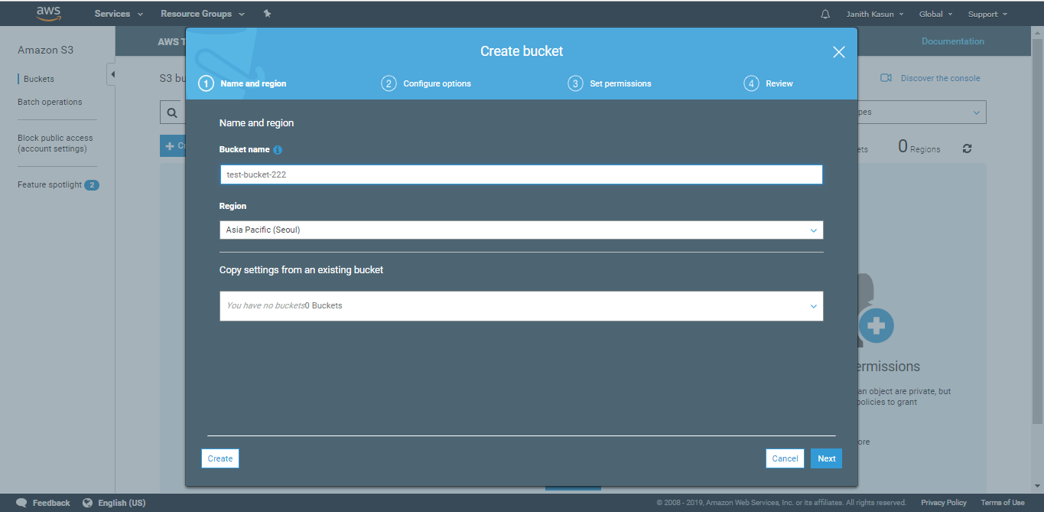Screen dimensions: 1044x512
Task: Open the Global region menu
Action: pos(935,14)
